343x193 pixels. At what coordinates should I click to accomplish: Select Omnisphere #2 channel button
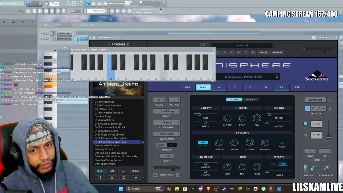[x=65, y=39]
